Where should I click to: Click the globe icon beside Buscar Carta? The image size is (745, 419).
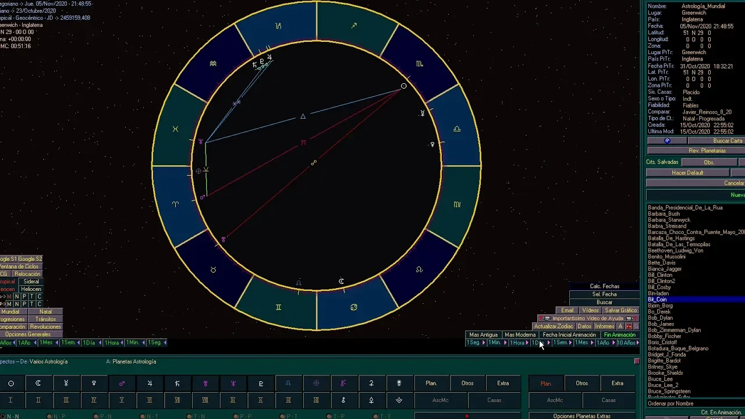[667, 141]
